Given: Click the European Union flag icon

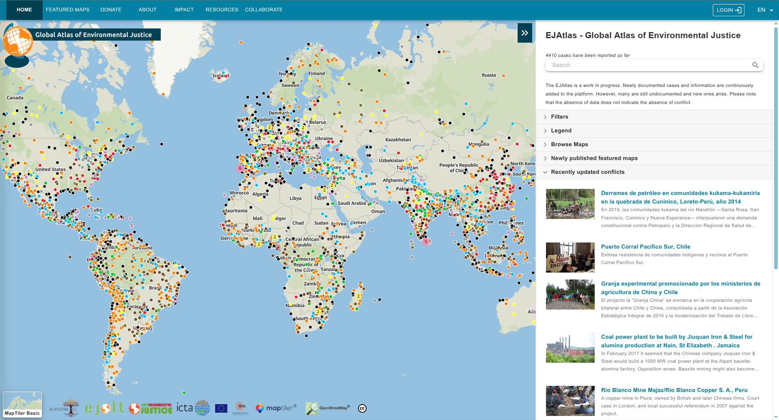Looking at the screenshot, I should 221,408.
